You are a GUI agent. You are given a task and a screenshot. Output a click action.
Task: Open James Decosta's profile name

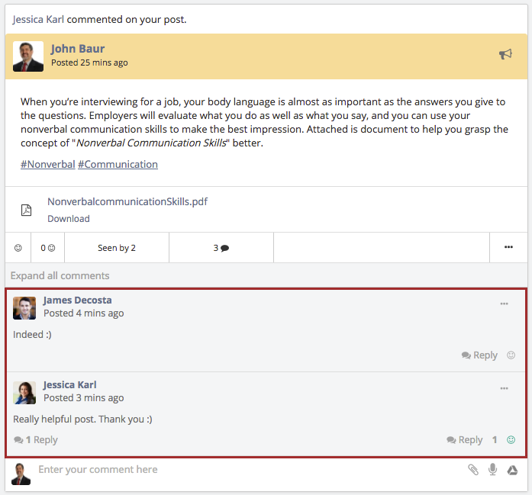click(77, 300)
